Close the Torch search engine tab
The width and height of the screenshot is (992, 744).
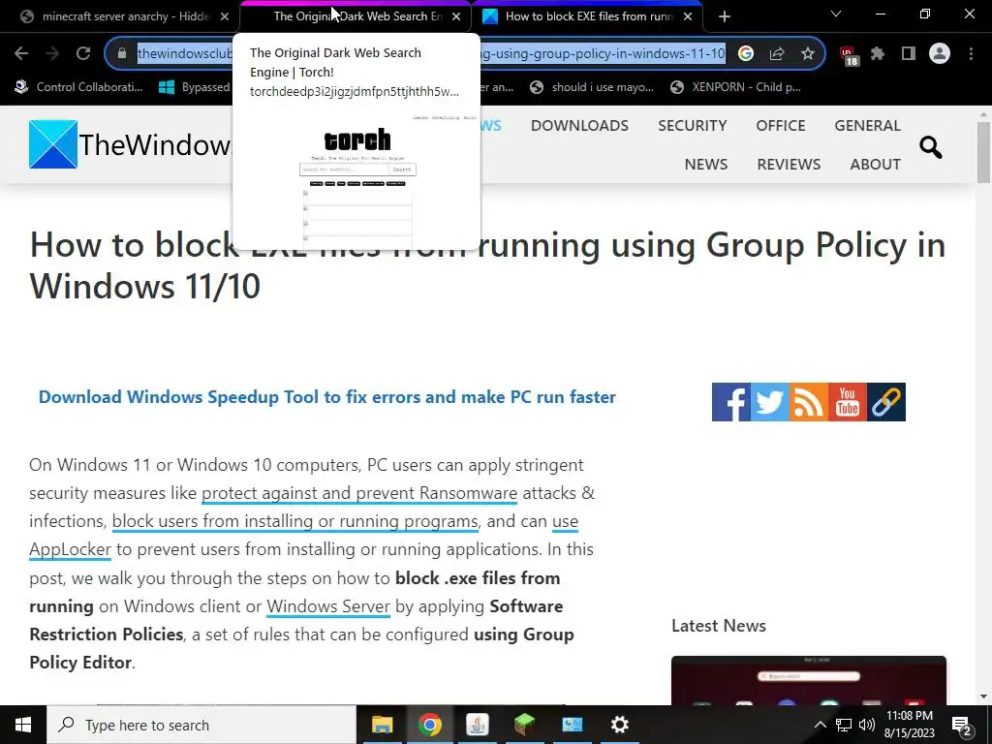[456, 16]
